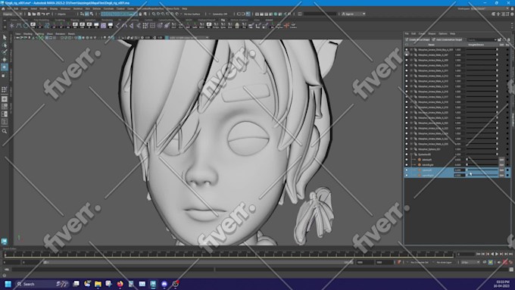
Task: Open Firefox from the taskbar
Action: [120, 284]
